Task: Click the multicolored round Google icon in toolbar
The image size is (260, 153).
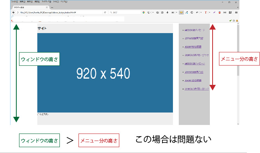Action: pos(144,12)
